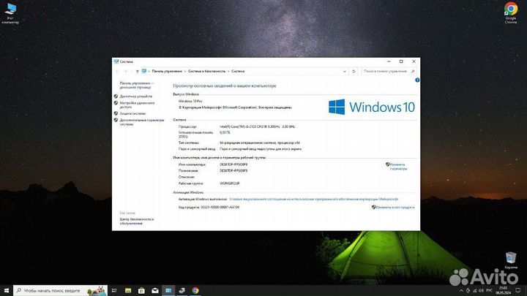The width and height of the screenshot is (527, 296).
Task: Click the shield icon next to Change settings
Action: point(387,164)
